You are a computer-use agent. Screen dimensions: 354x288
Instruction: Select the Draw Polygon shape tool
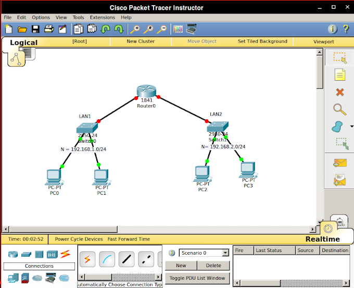(337, 127)
